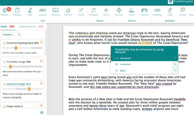The width and height of the screenshot is (194, 115).
Task: Run the Realtime check
Action: (5, 12)
